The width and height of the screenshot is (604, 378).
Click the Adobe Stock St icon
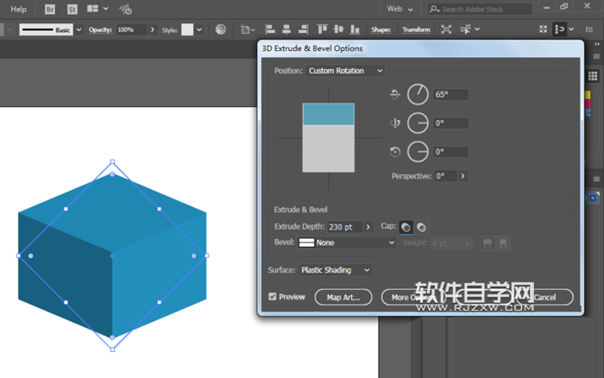coord(72,9)
